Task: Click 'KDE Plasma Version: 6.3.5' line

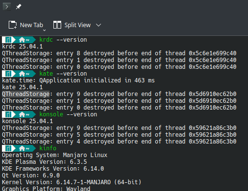Action: pos(44,162)
